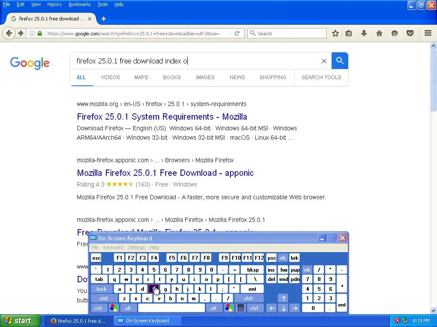Toggle the right shft key on the on-screen keyboard
The image size is (437, 327).
[x=248, y=298]
